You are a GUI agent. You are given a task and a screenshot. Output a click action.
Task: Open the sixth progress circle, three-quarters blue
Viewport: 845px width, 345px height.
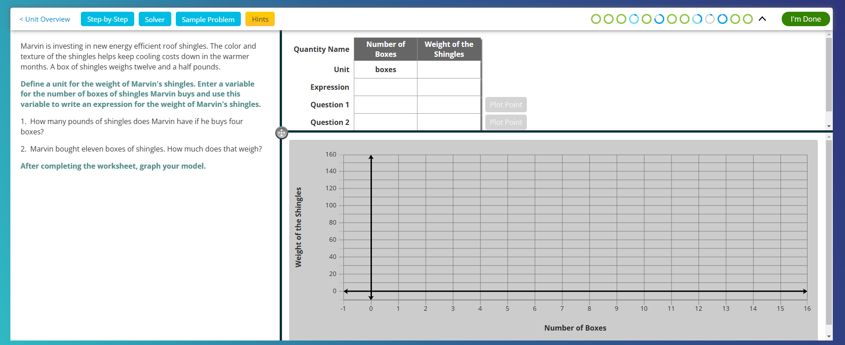659,19
